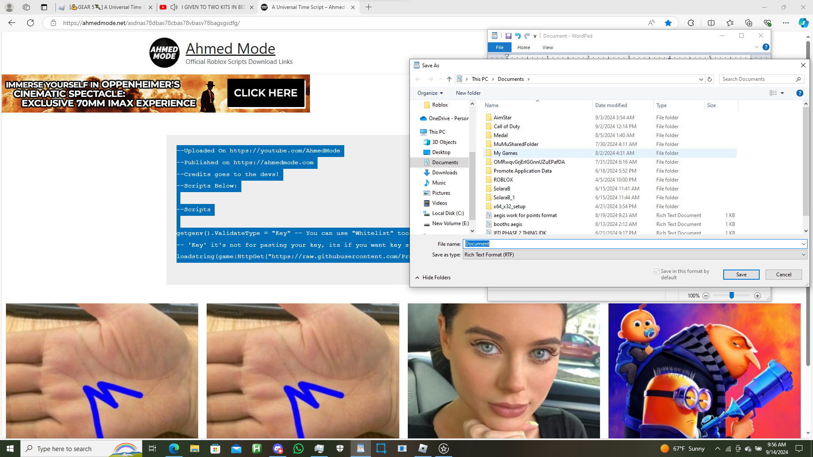
Task: Switch to the WordPad View tab
Action: 548,47
